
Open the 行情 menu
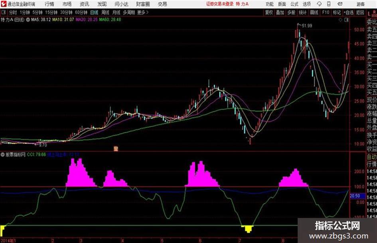click(49, 4)
